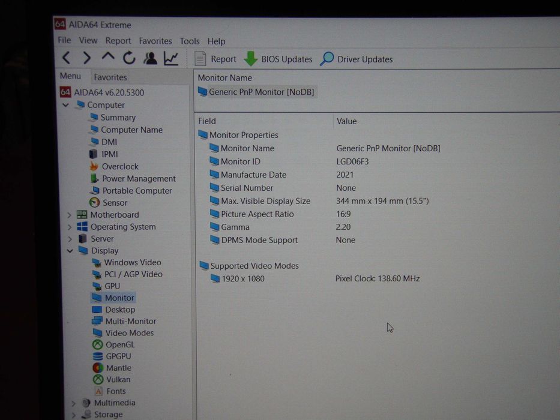Open the Fonts page
This screenshot has height=420, width=560.
tap(110, 391)
